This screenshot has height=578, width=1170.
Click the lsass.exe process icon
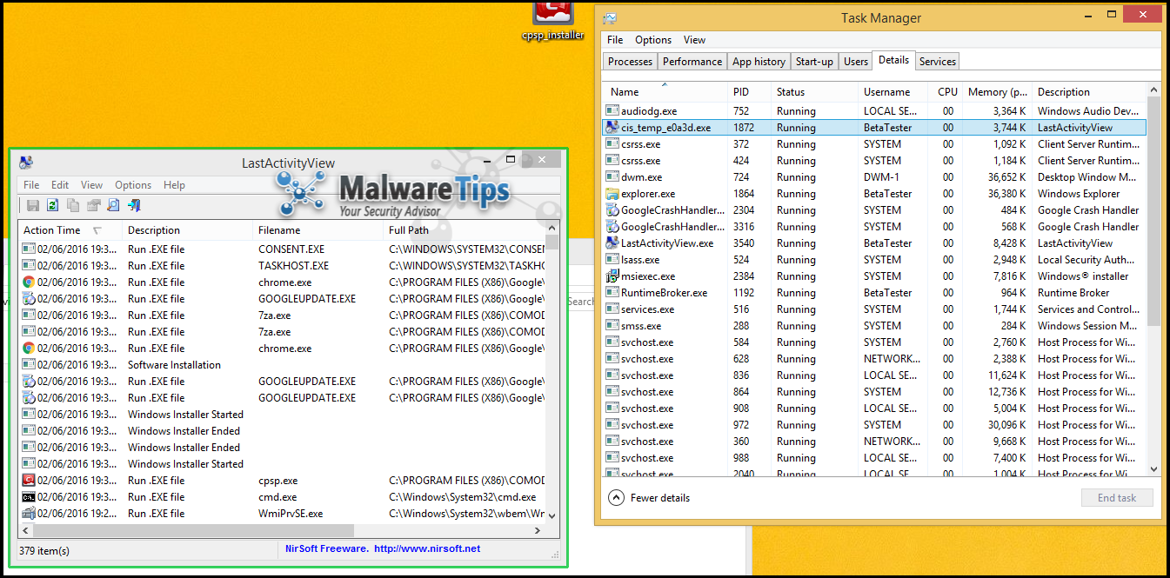coord(612,260)
